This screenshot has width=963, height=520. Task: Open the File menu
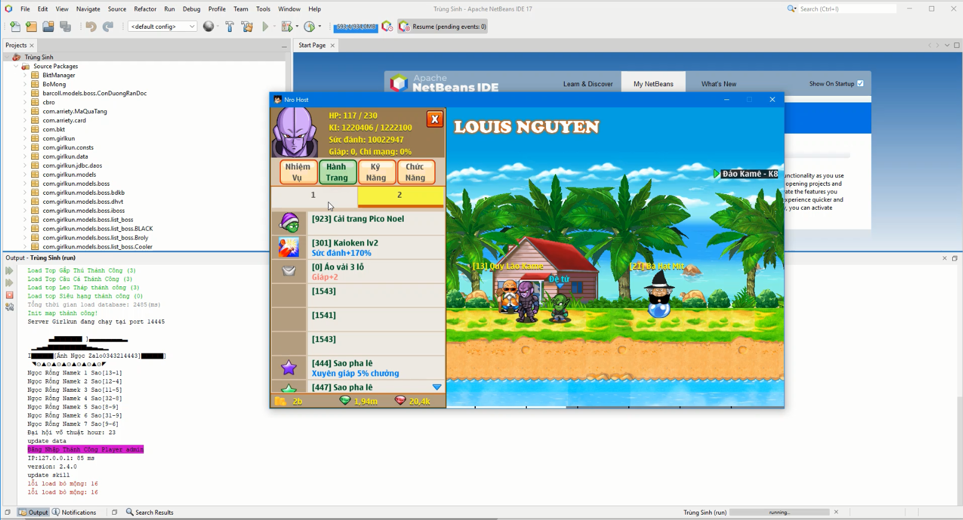(25, 9)
